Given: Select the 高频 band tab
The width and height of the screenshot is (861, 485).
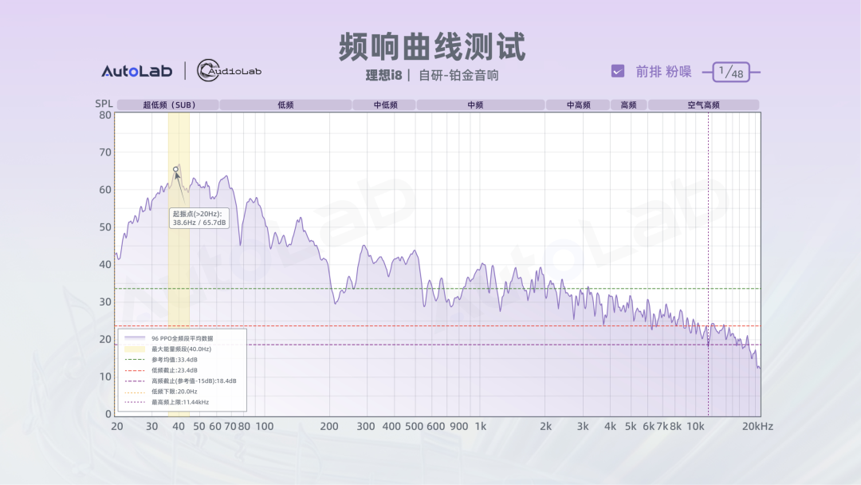Looking at the screenshot, I should click(x=628, y=104).
